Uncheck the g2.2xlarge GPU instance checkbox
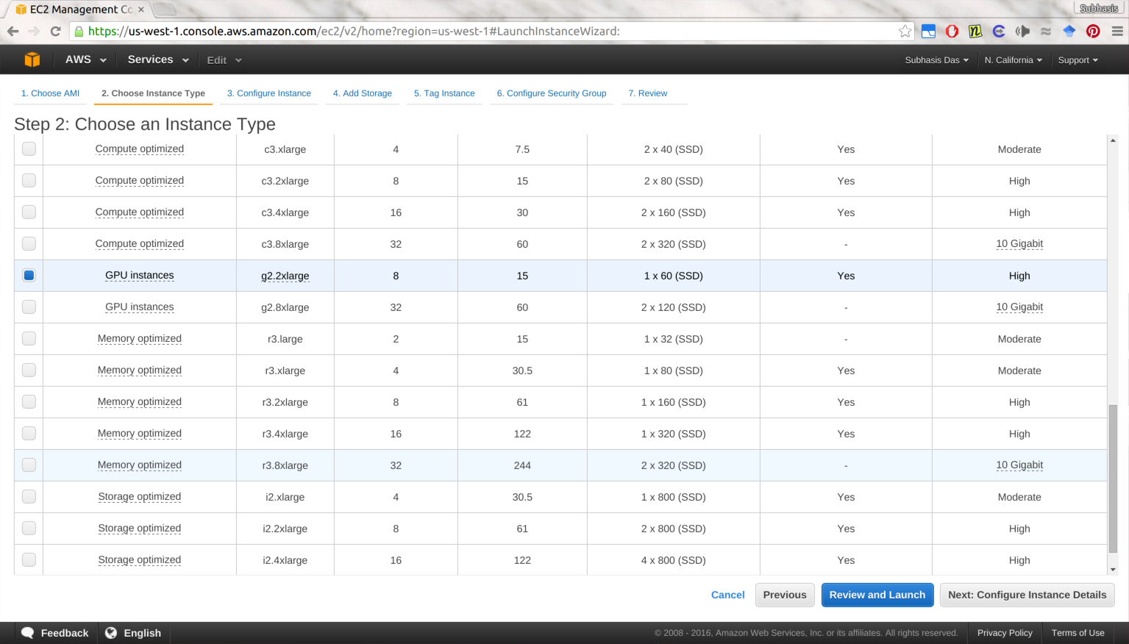Screen dimensions: 1129x644 29,275
